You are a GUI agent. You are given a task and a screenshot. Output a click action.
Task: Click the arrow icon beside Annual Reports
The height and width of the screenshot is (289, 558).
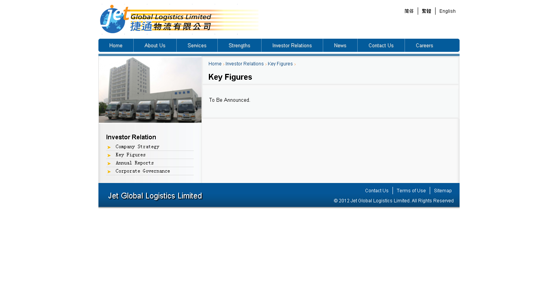pyautogui.click(x=109, y=163)
